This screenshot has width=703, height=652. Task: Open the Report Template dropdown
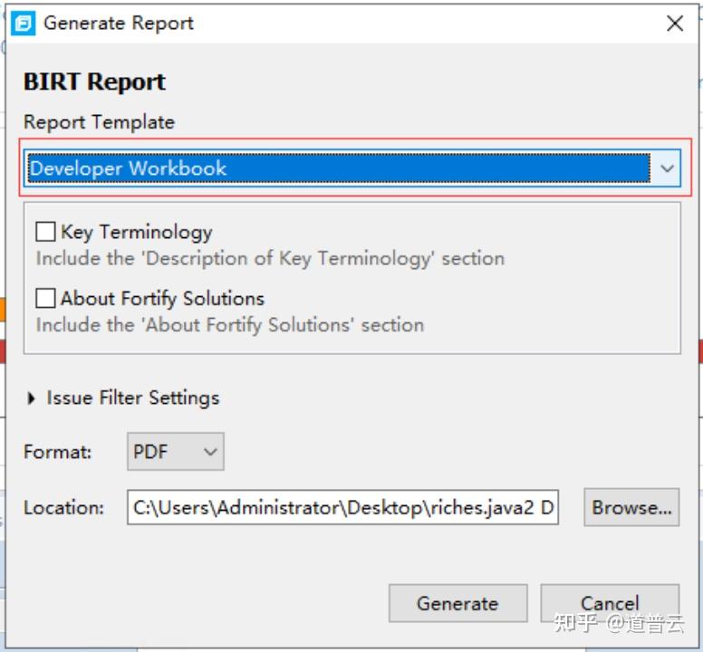point(668,168)
